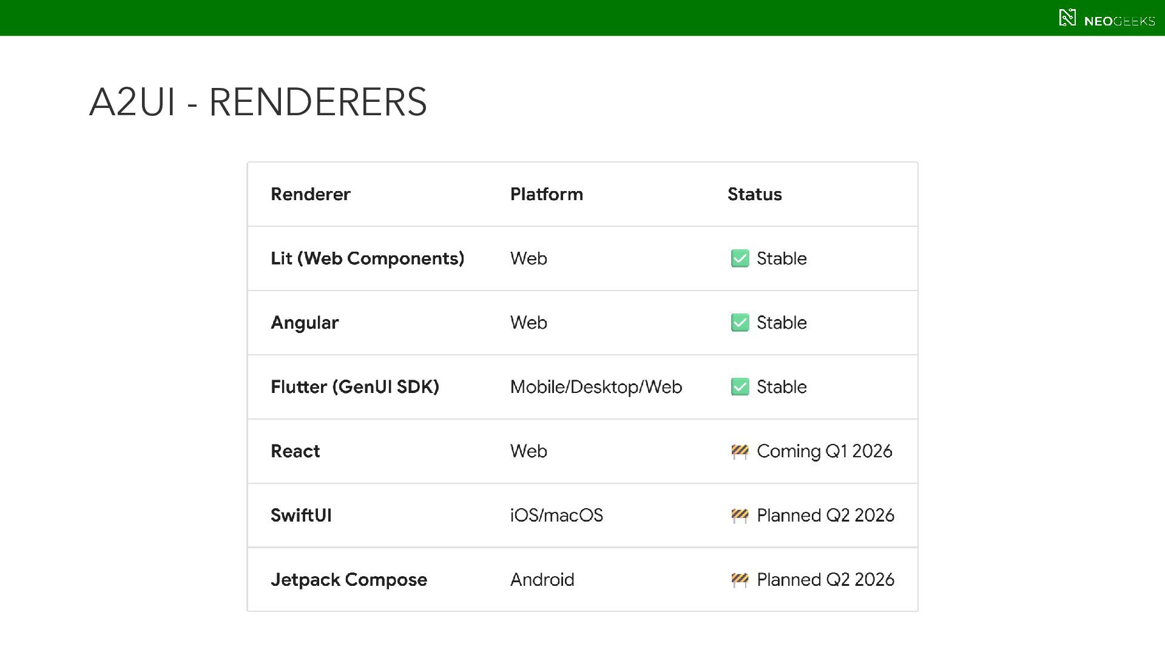Click the A2UI - RENDERERS slide title
Image resolution: width=1165 pixels, height=655 pixels.
tap(258, 101)
